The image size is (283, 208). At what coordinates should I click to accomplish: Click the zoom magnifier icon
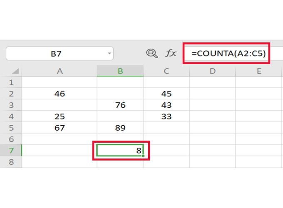click(x=152, y=53)
